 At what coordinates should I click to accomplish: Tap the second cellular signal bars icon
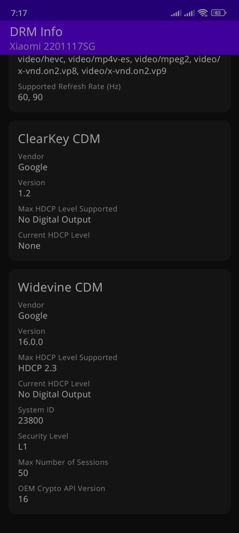[189, 13]
